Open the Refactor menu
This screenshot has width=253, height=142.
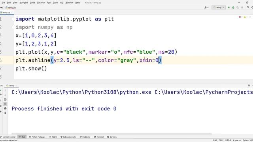(x=41, y=3)
